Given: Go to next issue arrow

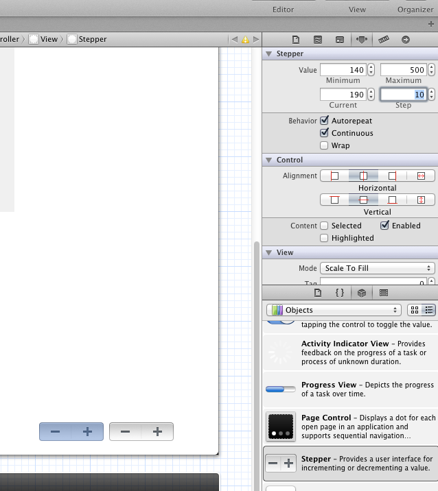Looking at the screenshot, I should [x=256, y=40].
